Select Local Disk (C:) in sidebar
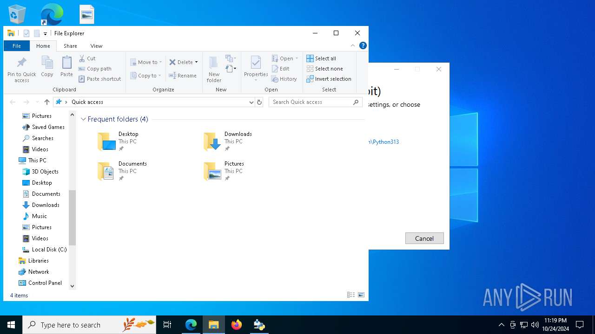The height and width of the screenshot is (334, 595). 45,250
